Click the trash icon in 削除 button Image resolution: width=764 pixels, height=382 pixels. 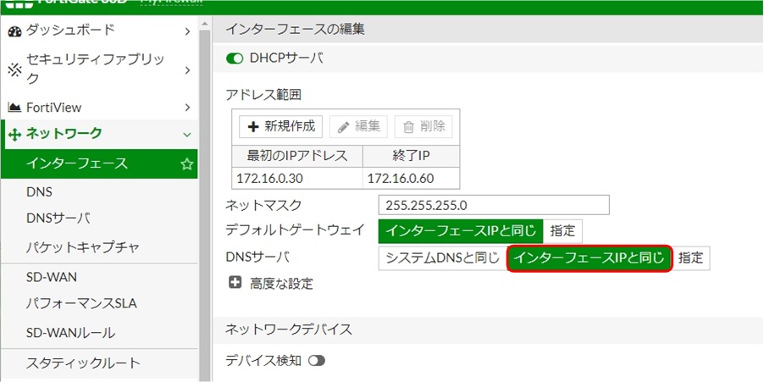[408, 127]
